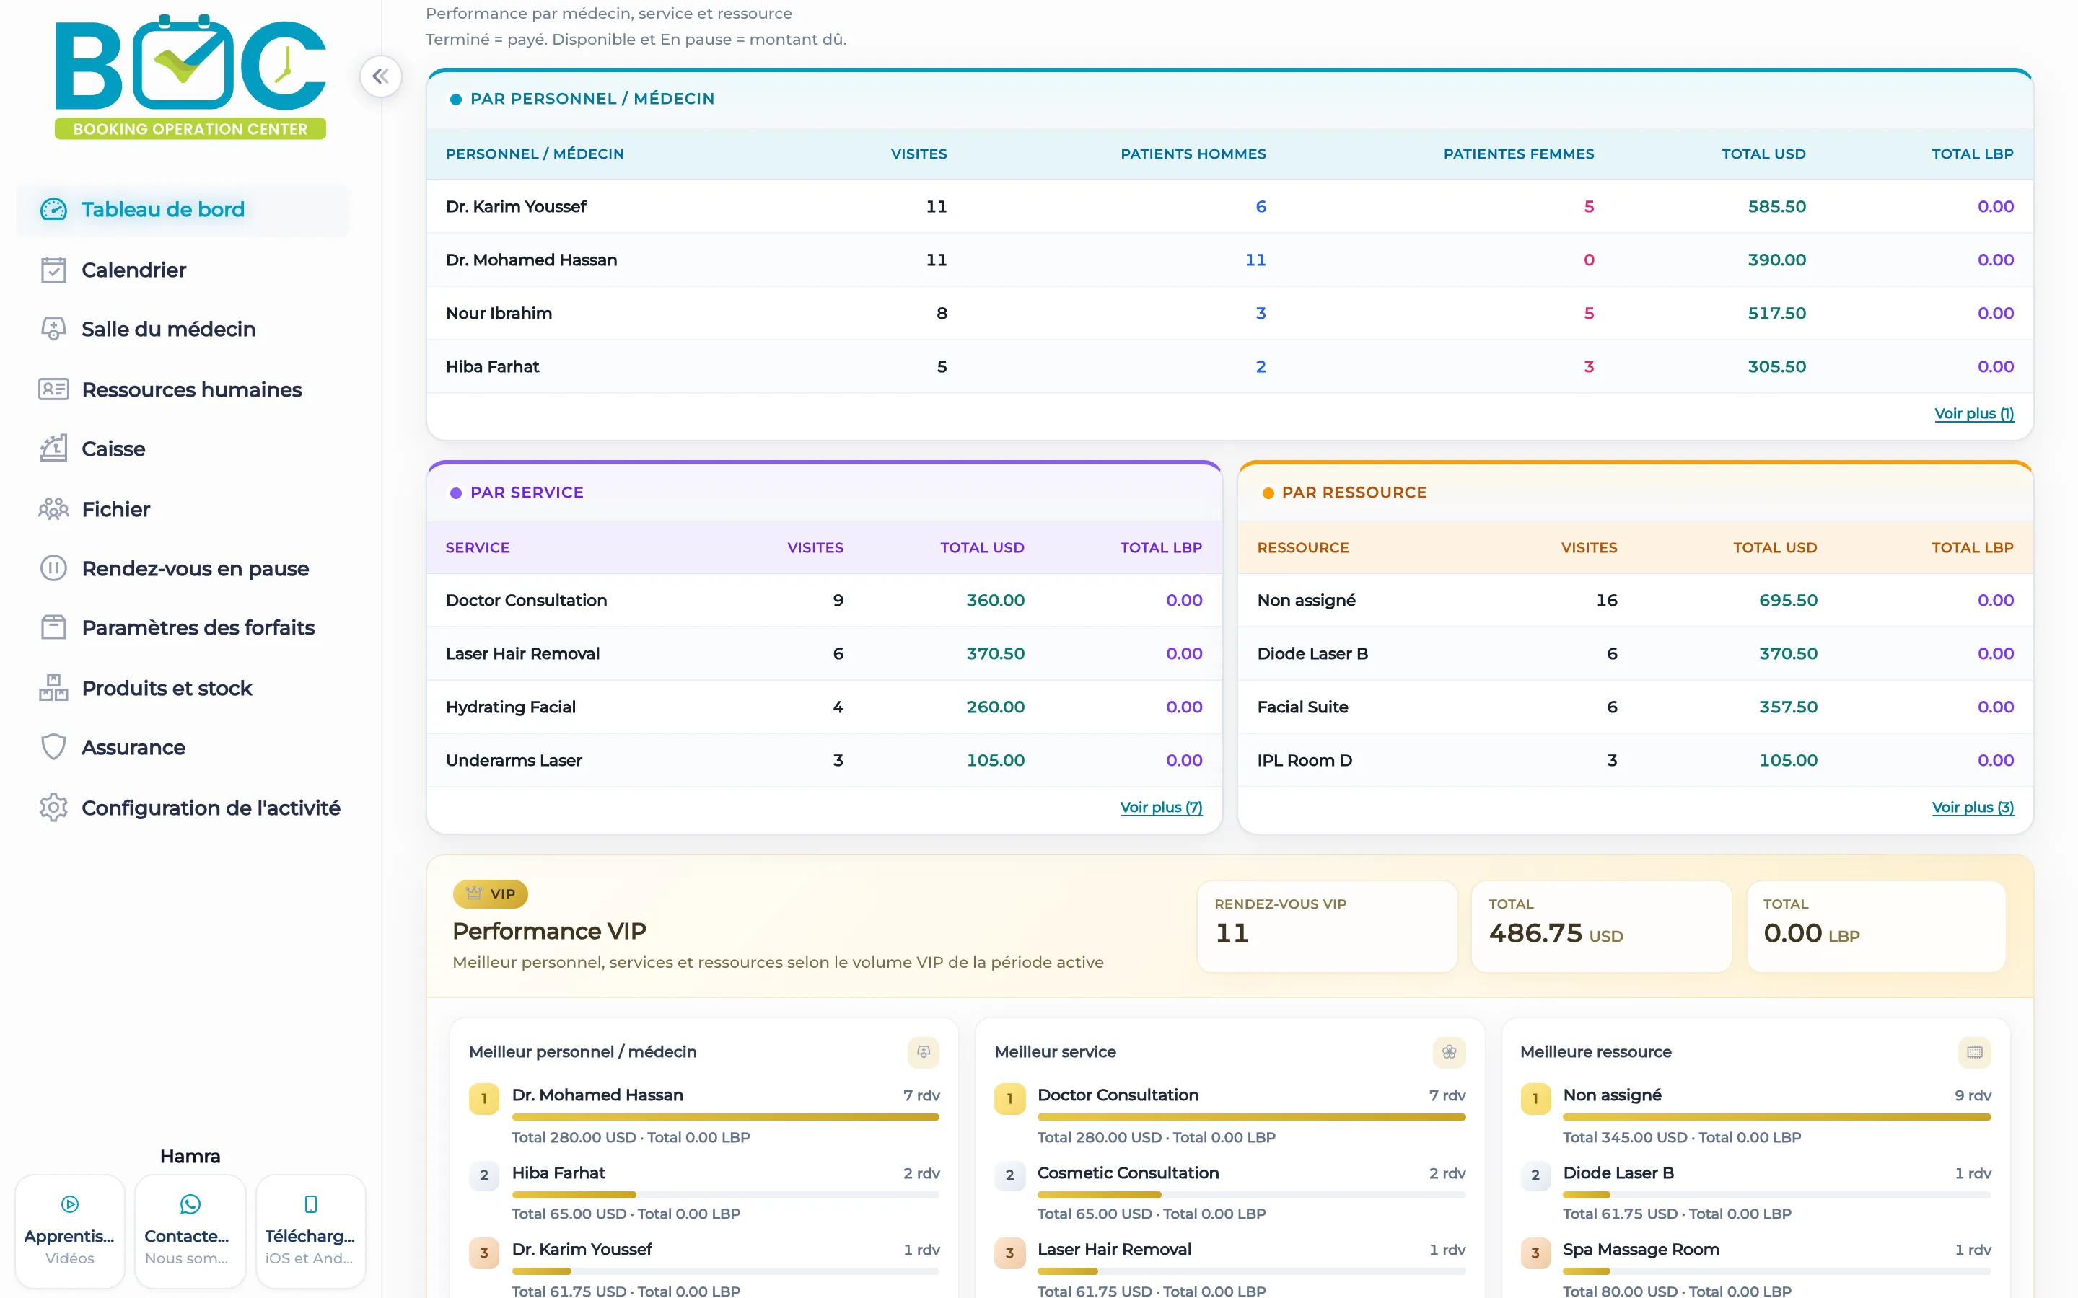Click the WhatsApp Contactez icon
This screenshot has height=1298, width=2078.
click(190, 1204)
